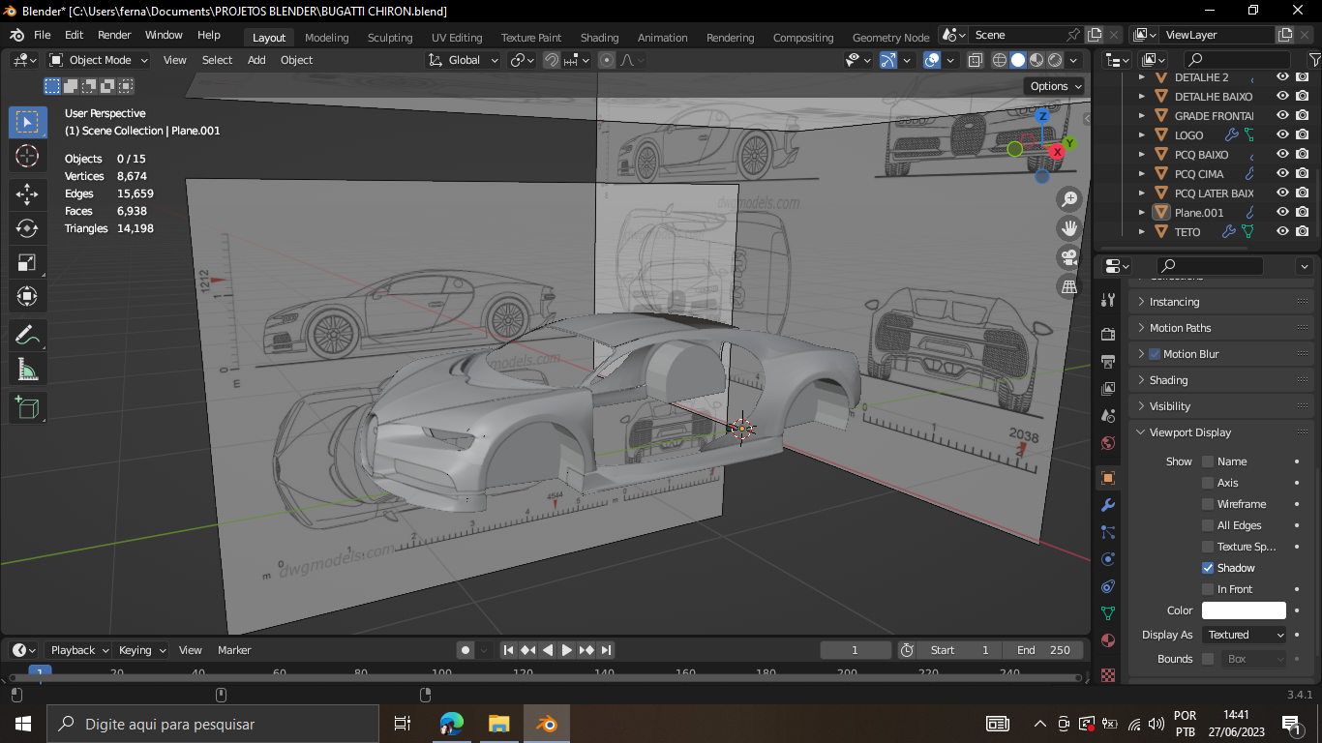Screen dimensions: 1322x743
Task: Click the Add Cube tool
Action: point(27,407)
